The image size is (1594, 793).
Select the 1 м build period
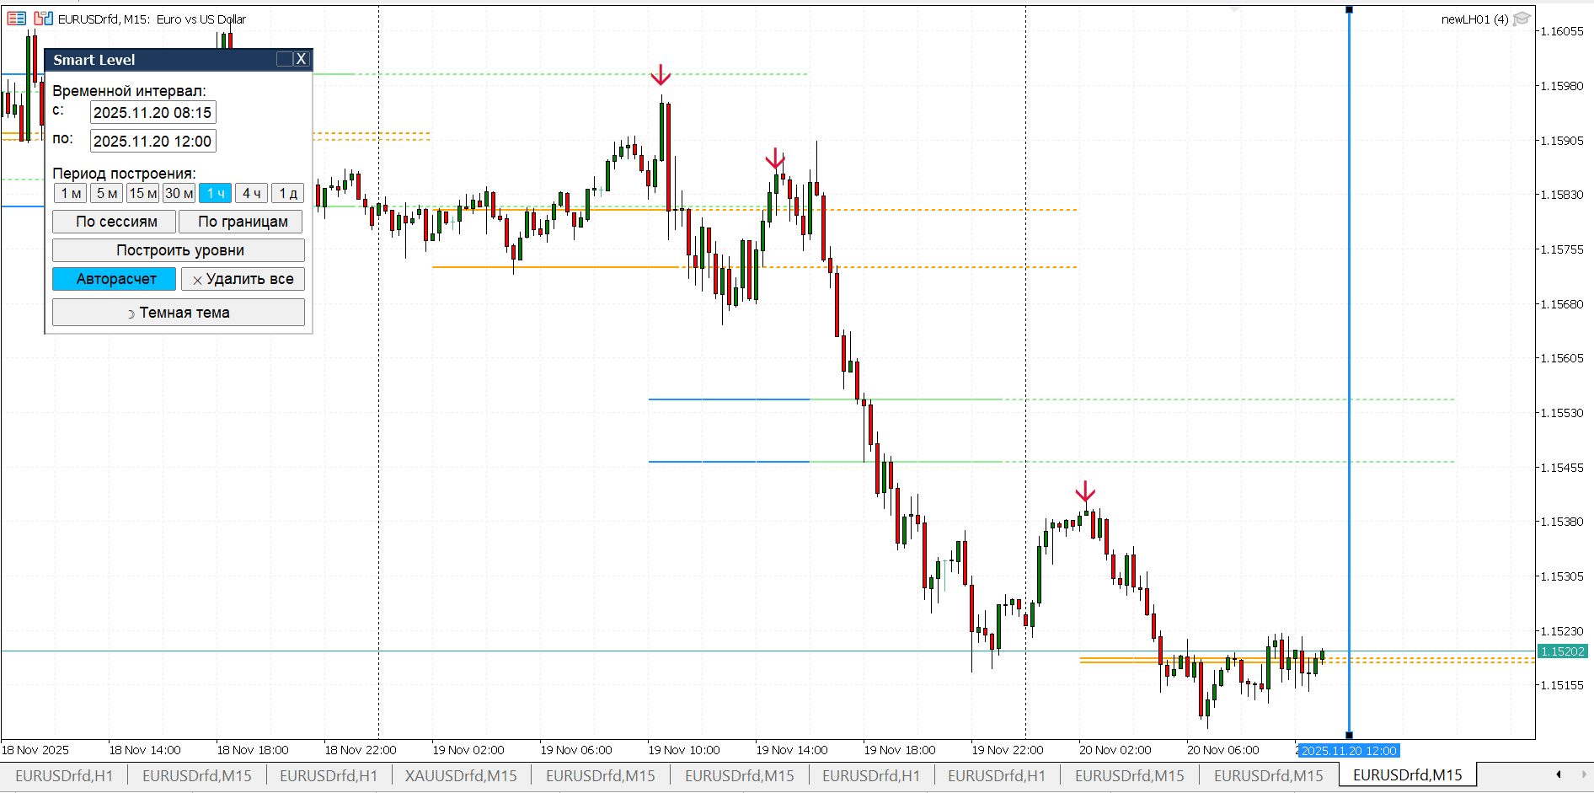click(x=70, y=193)
